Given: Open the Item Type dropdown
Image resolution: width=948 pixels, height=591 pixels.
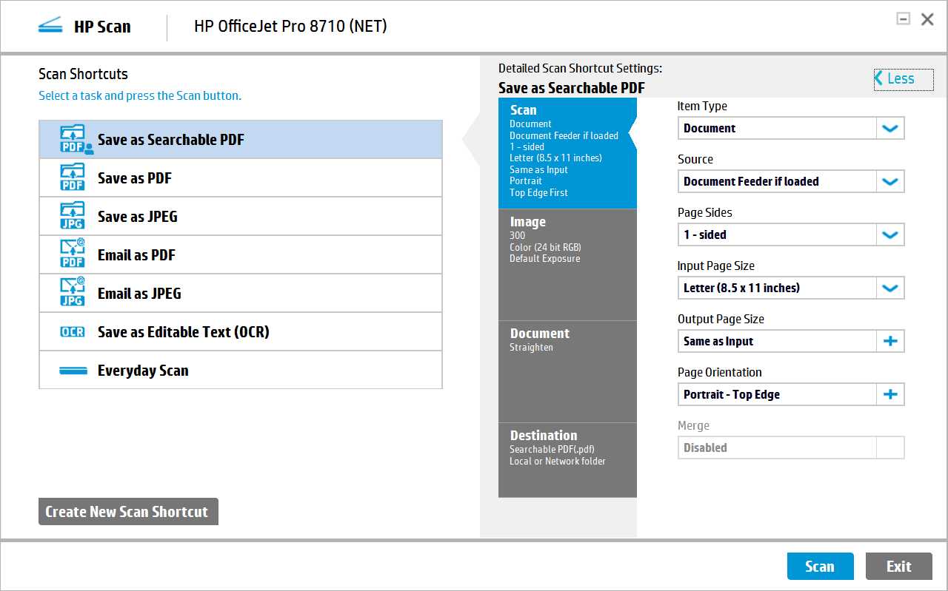Looking at the screenshot, I should coord(890,128).
